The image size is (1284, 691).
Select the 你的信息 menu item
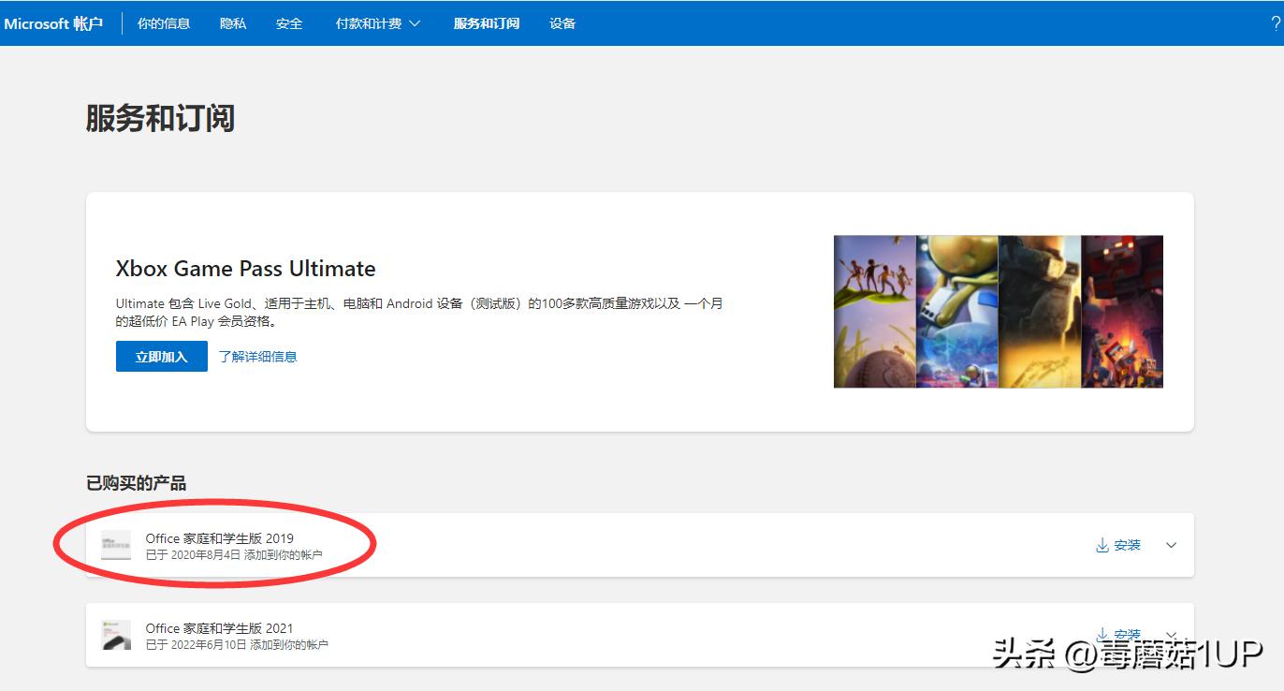tap(163, 22)
